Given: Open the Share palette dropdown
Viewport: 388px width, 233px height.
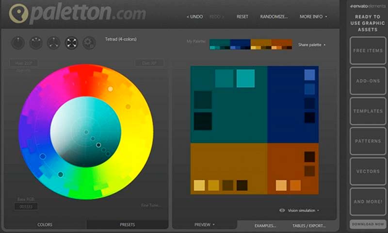Looking at the screenshot, I should click(x=312, y=45).
